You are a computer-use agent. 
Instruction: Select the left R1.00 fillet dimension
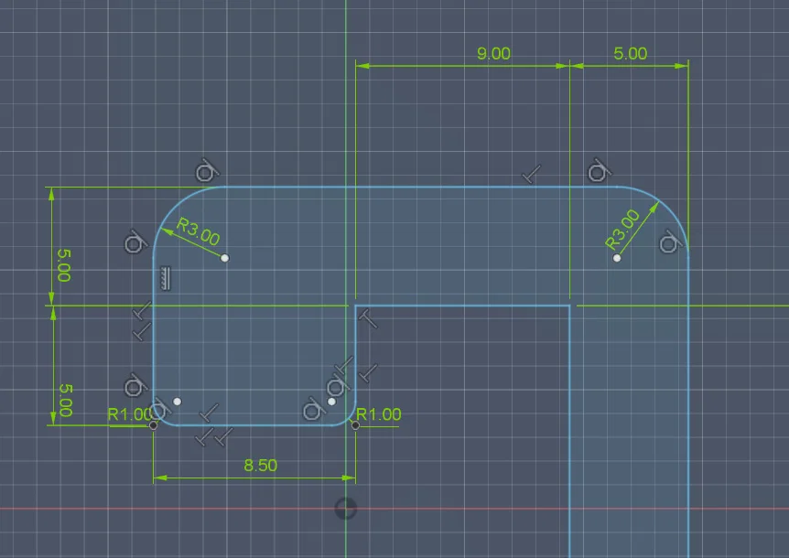tap(129, 414)
